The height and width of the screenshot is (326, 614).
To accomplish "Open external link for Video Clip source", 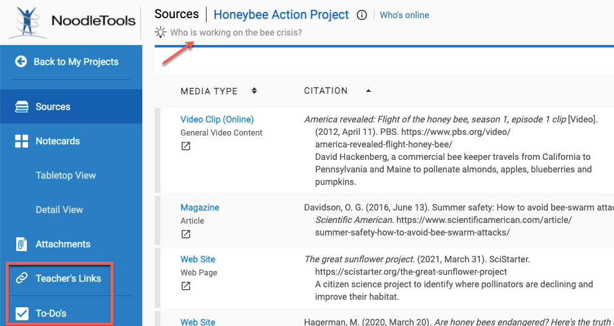I will [x=186, y=146].
